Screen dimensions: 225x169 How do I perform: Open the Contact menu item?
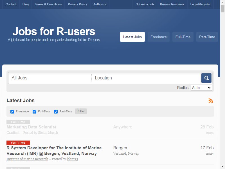click(x=11, y=4)
